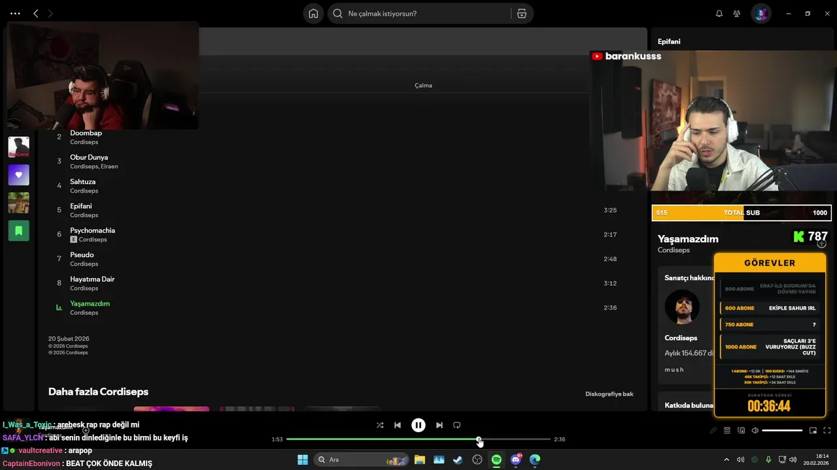
Task: Skip to previous track
Action: tap(398, 425)
